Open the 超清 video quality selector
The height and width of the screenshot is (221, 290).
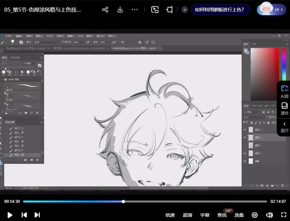click(x=187, y=215)
